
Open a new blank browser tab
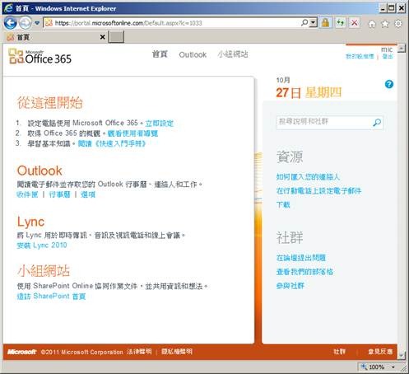click(116, 37)
